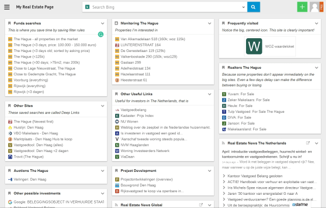Open 'Close to Lage Nieuwstraat, The Hague'
The width and height of the screenshot is (326, 208).
click(44, 68)
